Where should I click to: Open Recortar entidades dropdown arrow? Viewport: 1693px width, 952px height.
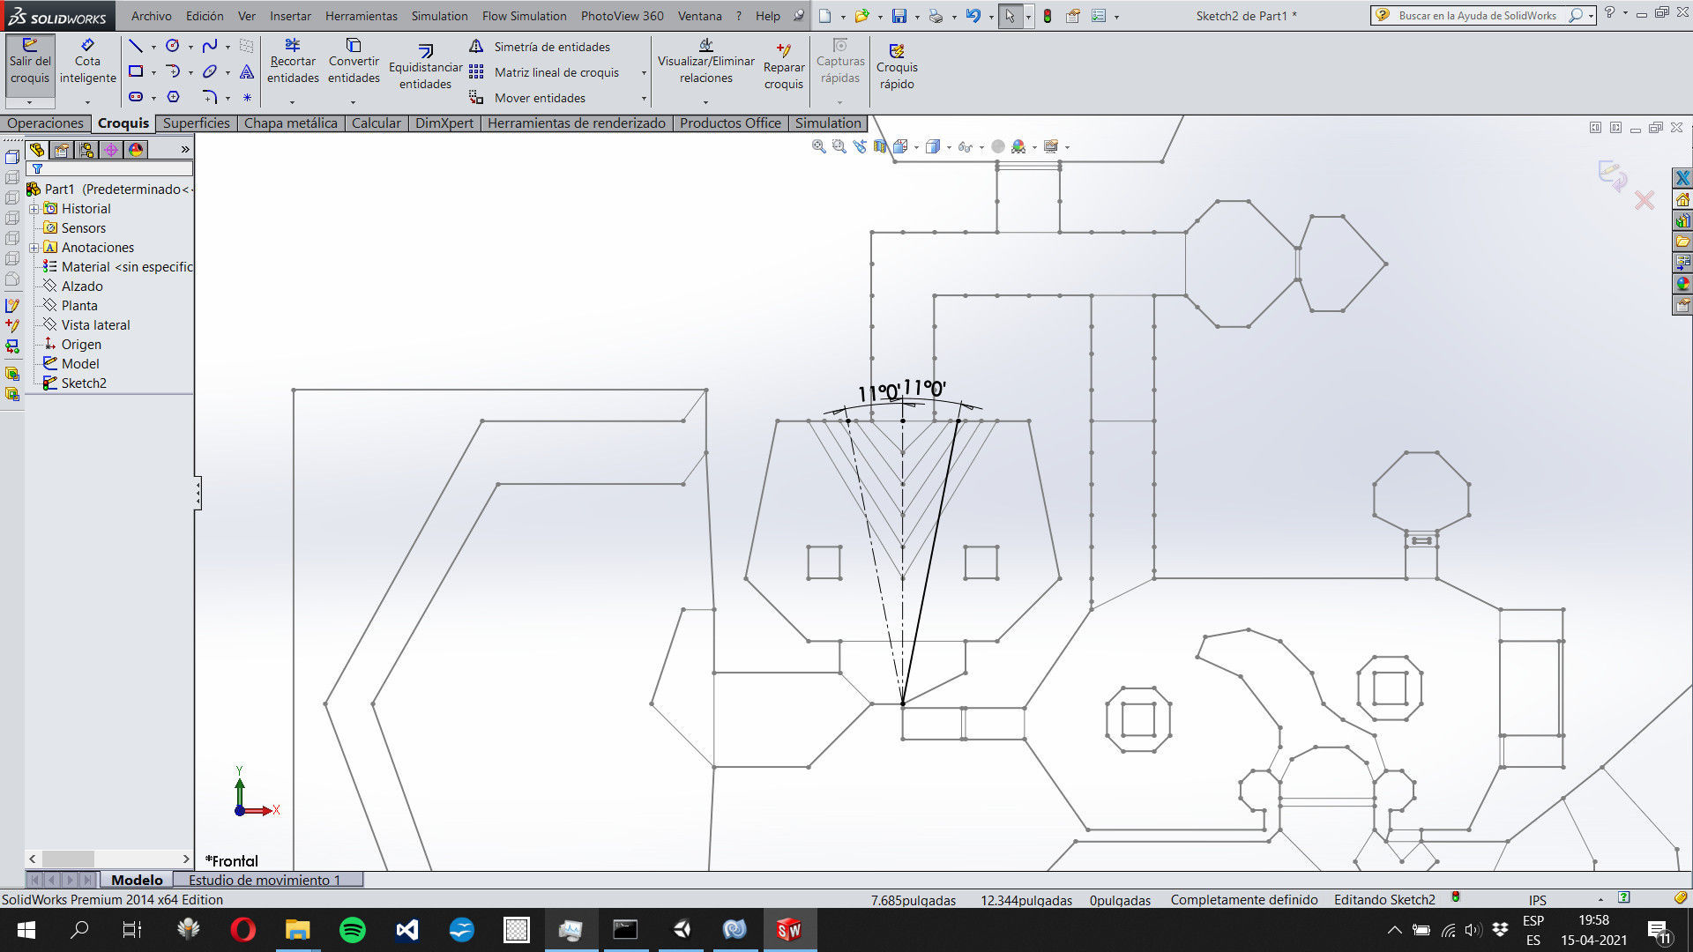pos(292,101)
